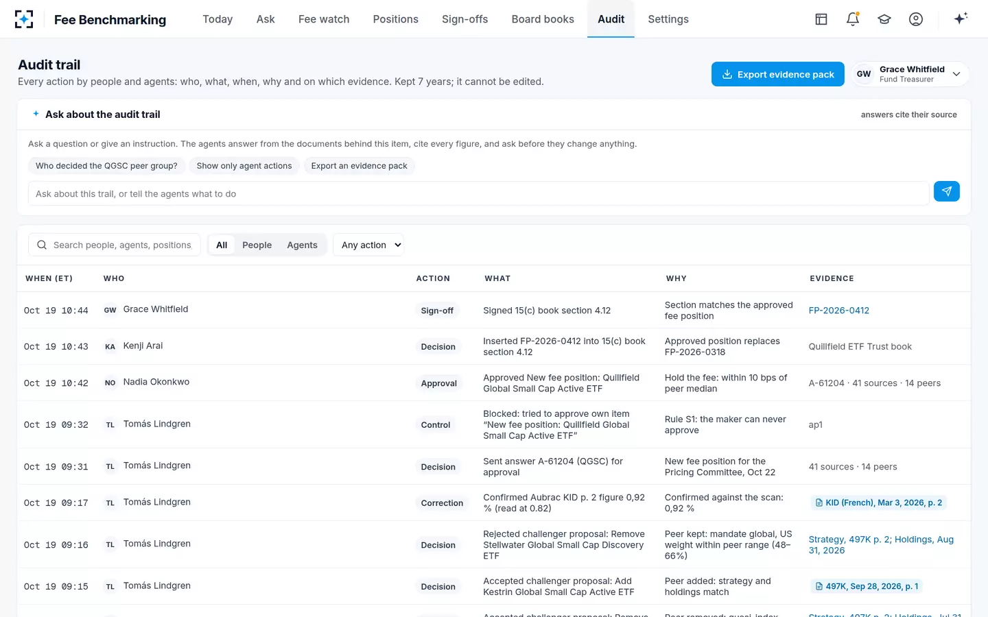Click the Approval action badge
Image resolution: width=988 pixels, height=617 pixels.
[439, 383]
